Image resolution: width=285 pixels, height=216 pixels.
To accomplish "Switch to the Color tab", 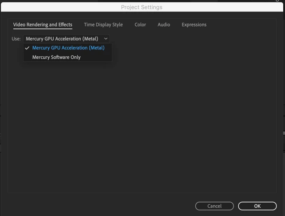I will [x=140, y=25].
